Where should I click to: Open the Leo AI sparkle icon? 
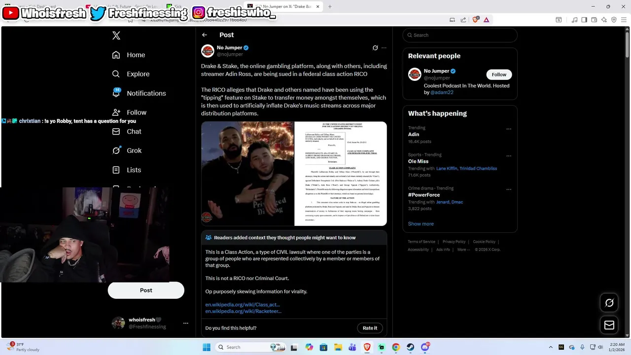pyautogui.click(x=604, y=20)
